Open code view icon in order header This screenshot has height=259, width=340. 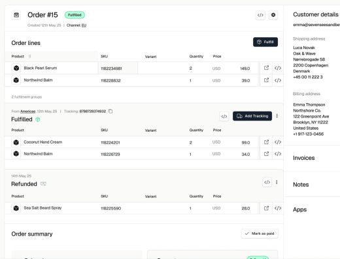(x=260, y=15)
